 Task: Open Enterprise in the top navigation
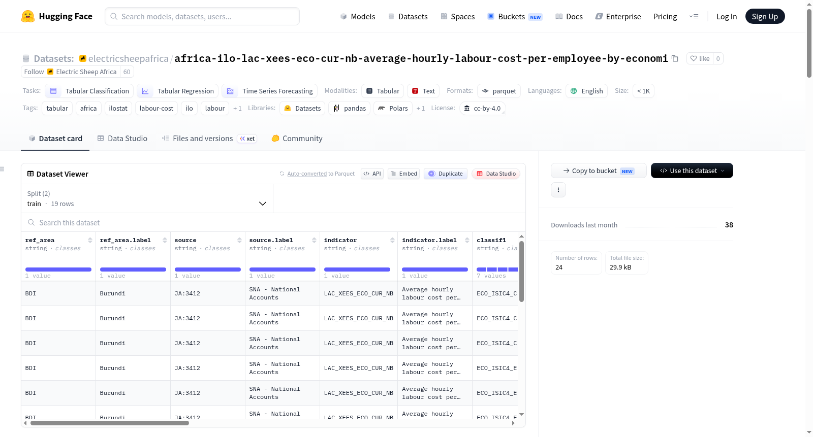pos(618,16)
